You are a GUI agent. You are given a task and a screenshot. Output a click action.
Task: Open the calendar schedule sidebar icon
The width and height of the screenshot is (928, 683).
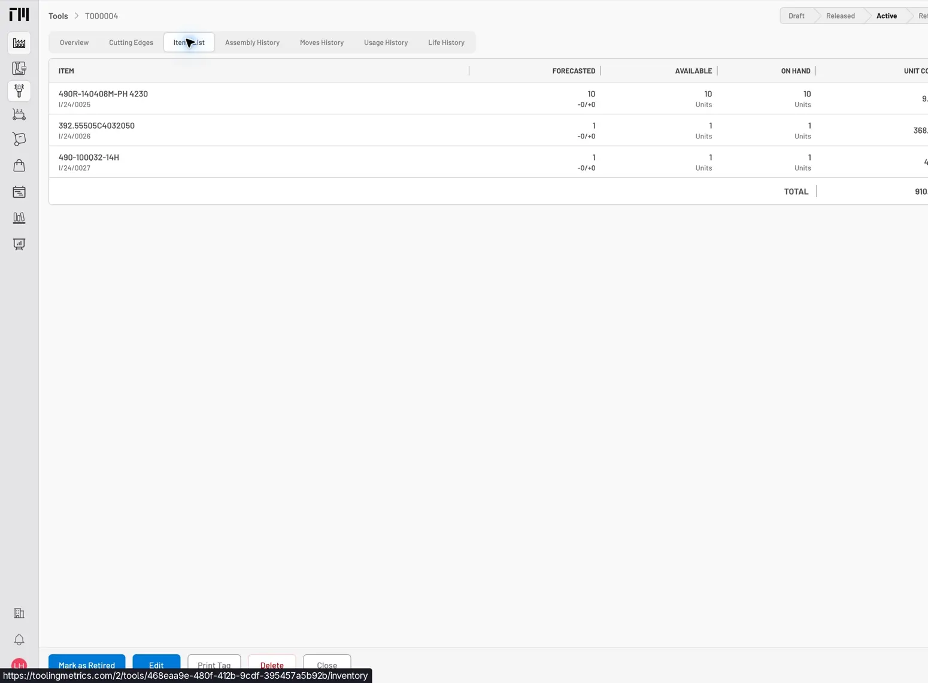19,192
